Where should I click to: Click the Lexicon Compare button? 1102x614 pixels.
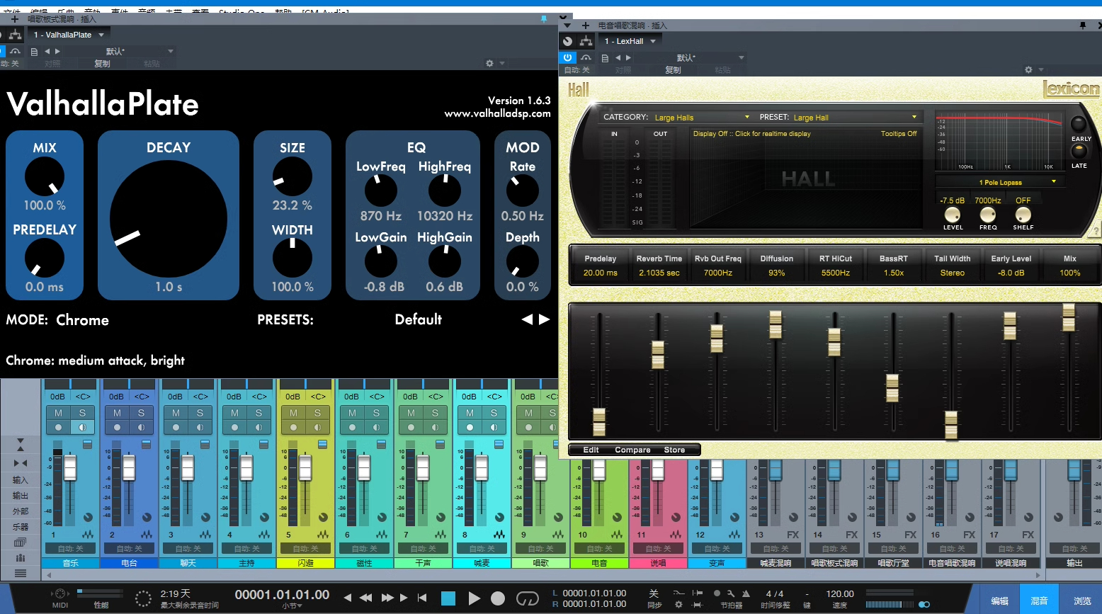[x=632, y=450]
